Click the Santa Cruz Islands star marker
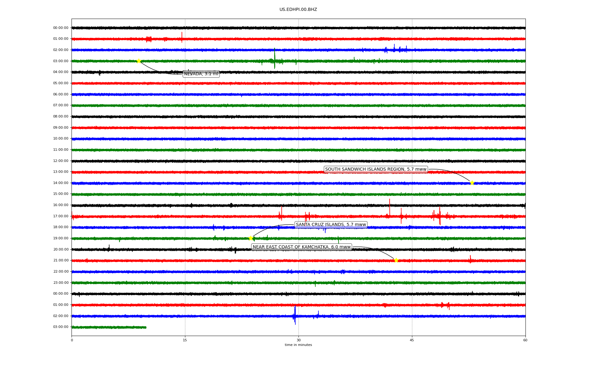The image size is (597, 373). pos(251,238)
